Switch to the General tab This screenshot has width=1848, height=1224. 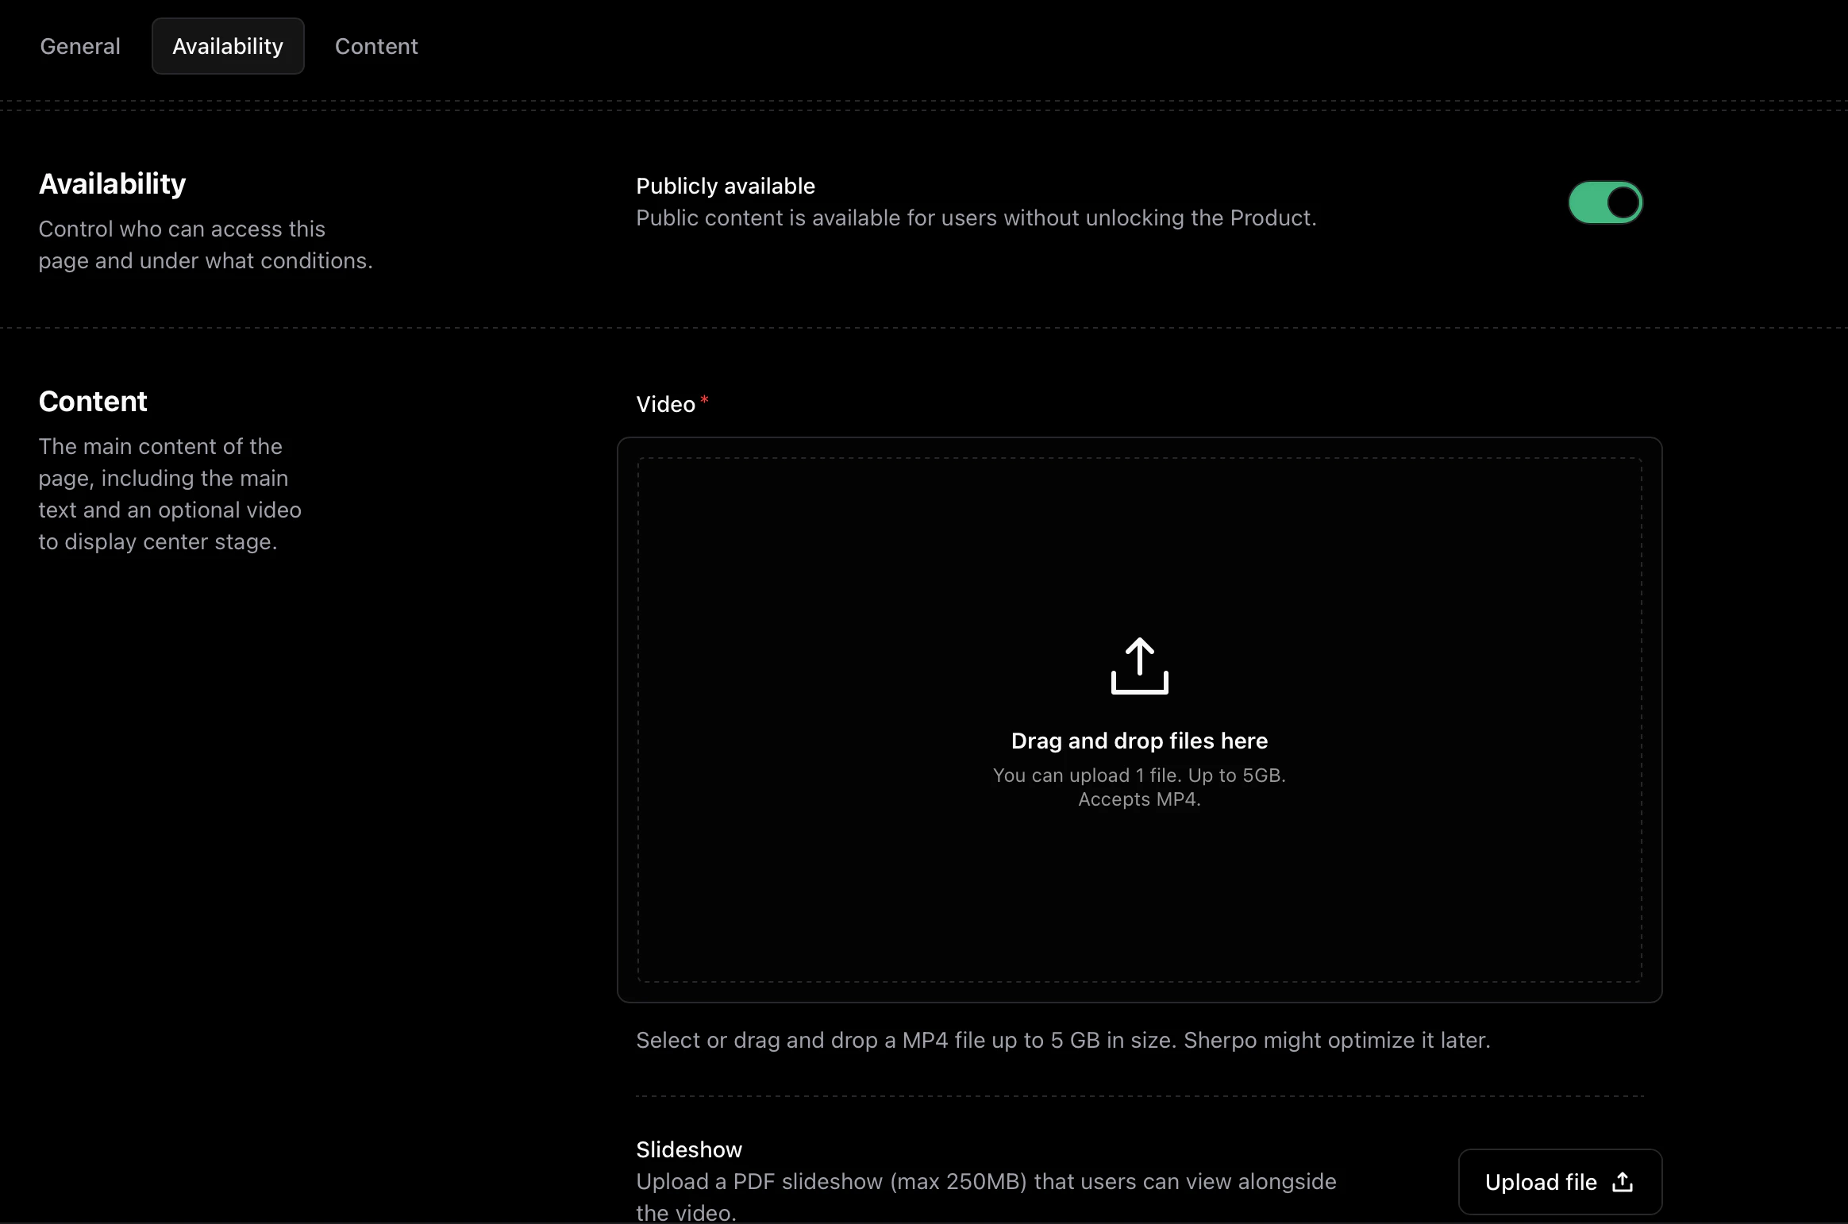pos(79,46)
